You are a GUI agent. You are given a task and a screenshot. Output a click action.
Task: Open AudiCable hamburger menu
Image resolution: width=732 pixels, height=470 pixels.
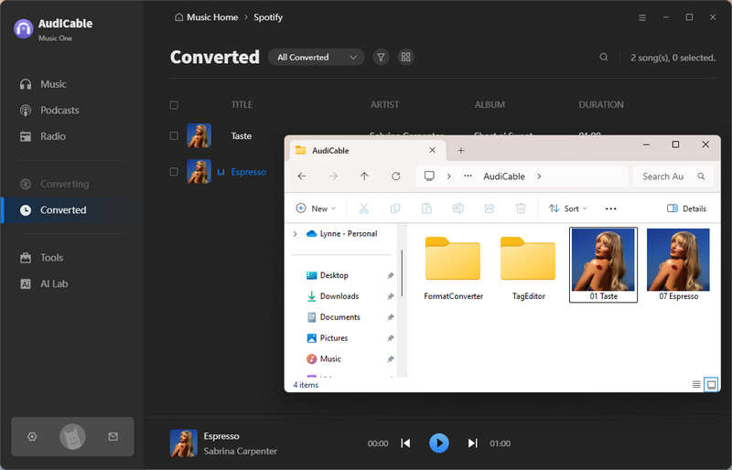click(642, 17)
